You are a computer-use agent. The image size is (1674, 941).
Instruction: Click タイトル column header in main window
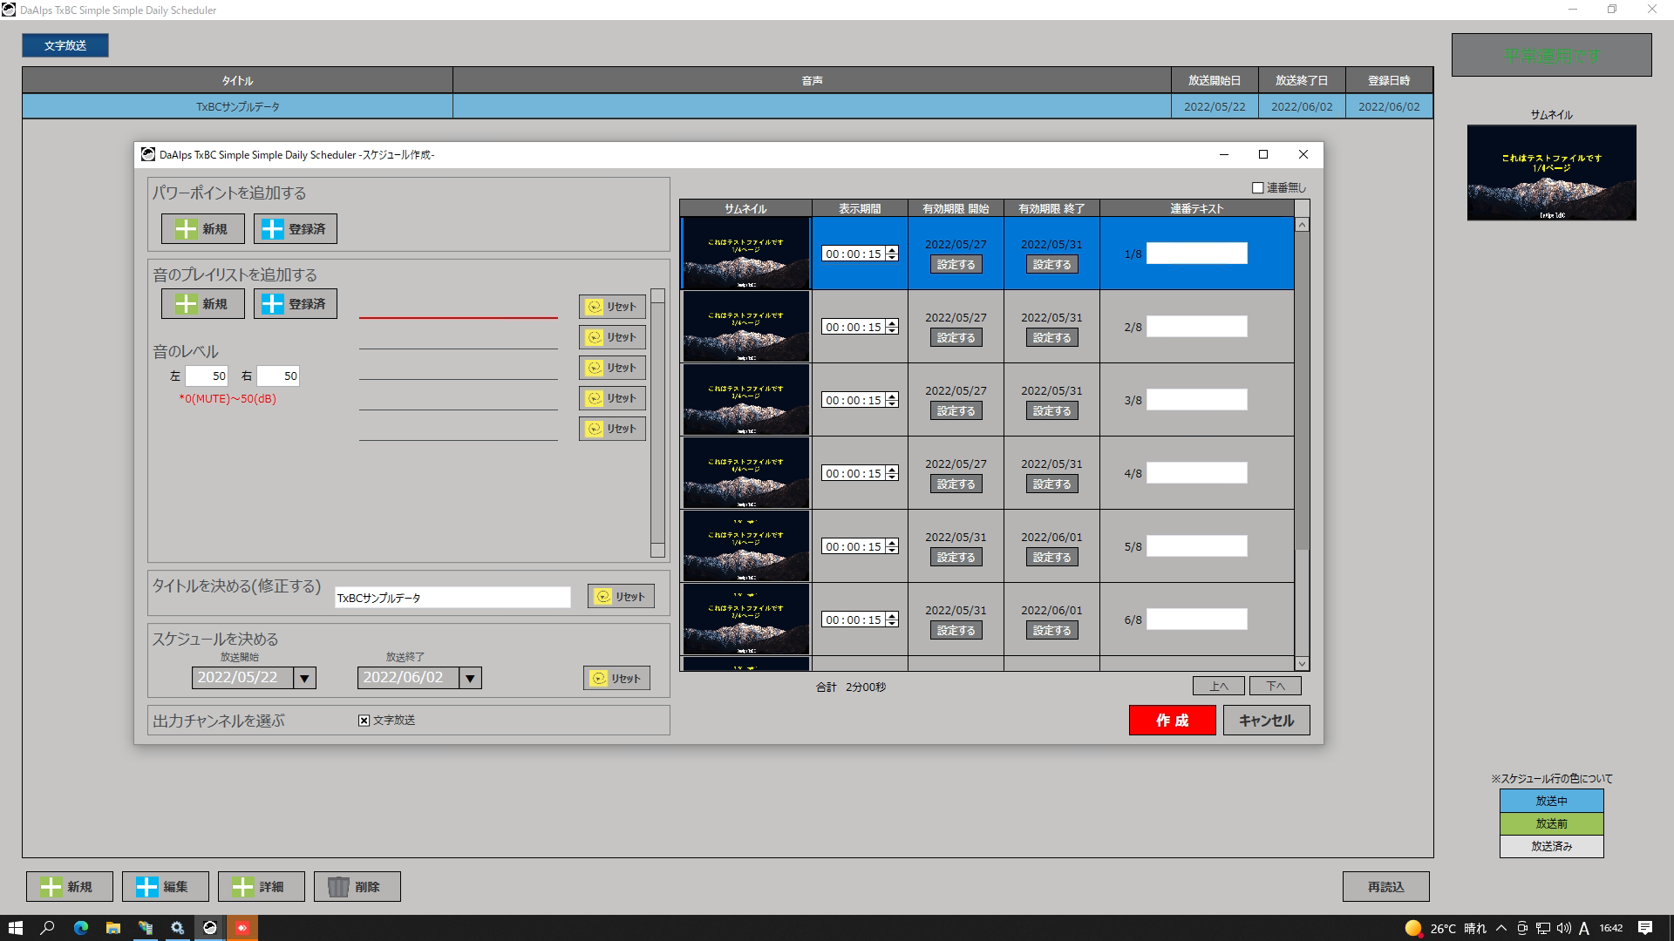point(237,80)
